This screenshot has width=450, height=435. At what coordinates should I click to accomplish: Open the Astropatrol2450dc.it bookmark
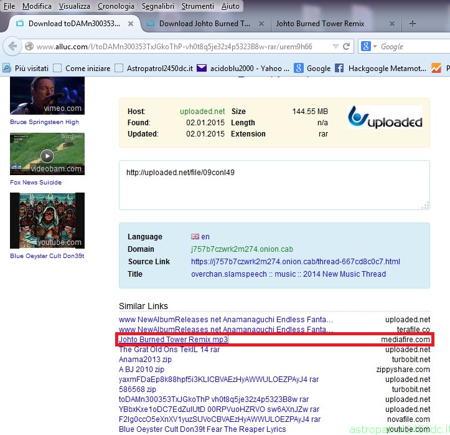pyautogui.click(x=154, y=69)
